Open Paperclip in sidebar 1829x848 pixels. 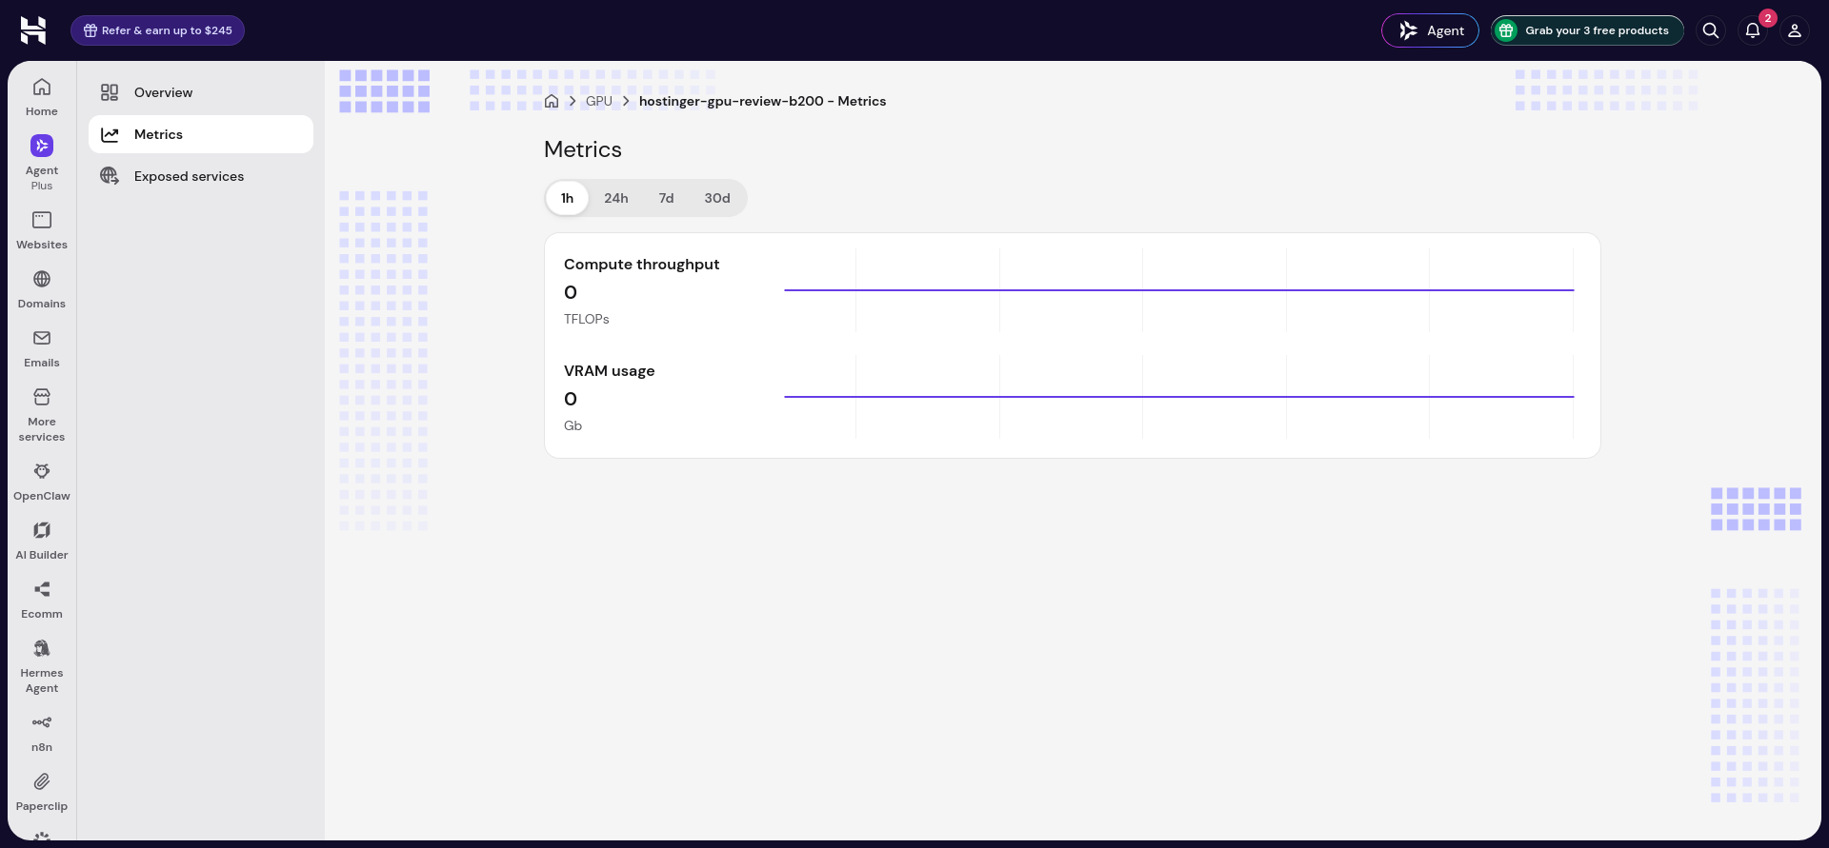pyautogui.click(x=42, y=792)
